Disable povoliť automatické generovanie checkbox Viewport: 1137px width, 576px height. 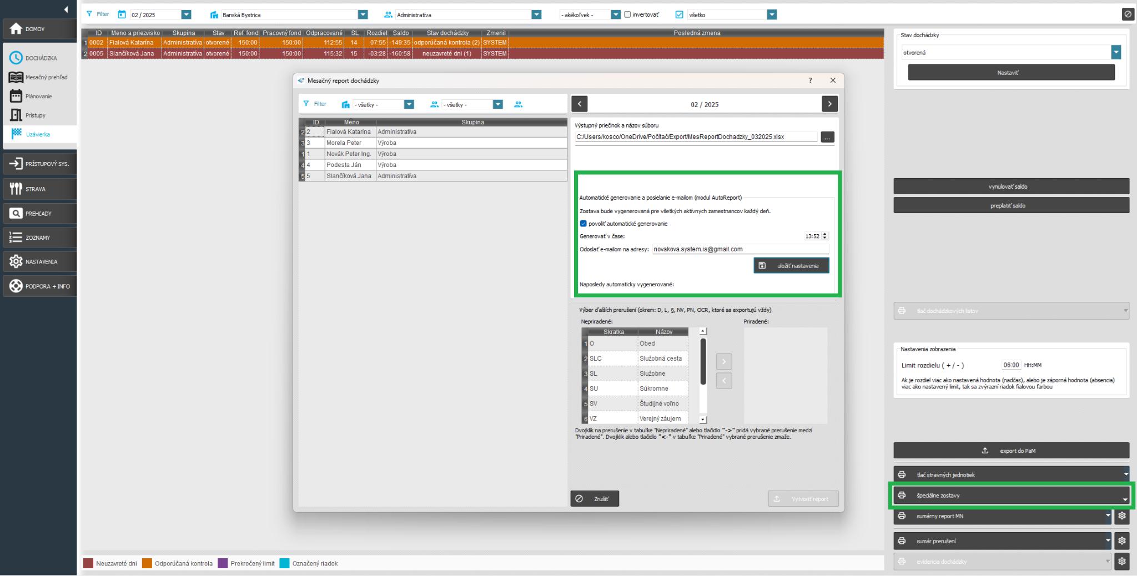pyautogui.click(x=583, y=224)
